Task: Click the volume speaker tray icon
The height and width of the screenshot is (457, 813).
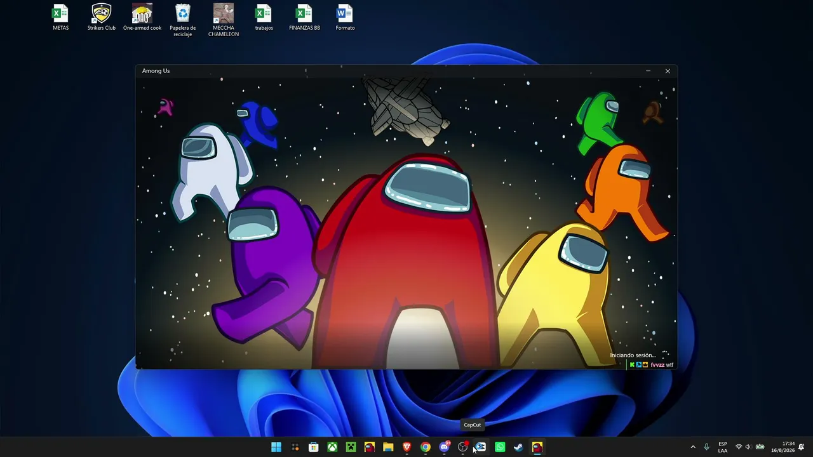Action: (748, 447)
